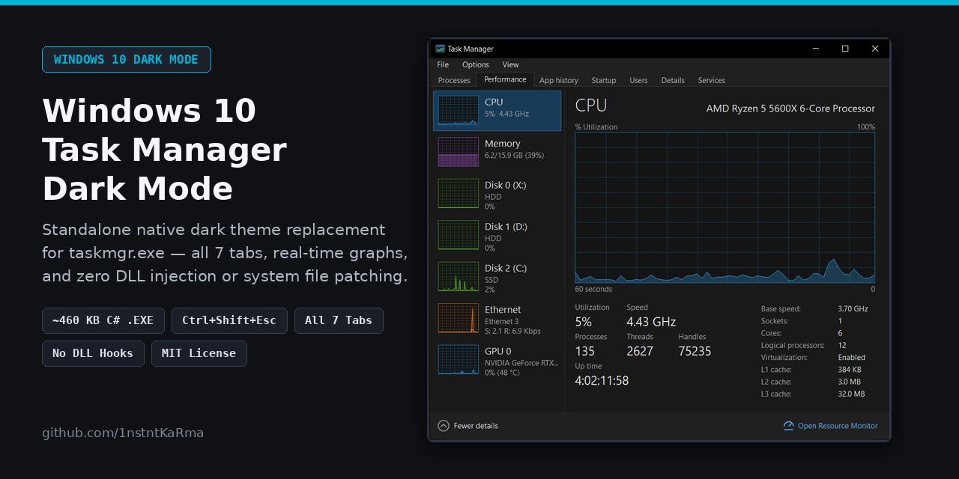Click the Handles value '75235'
Image resolution: width=959 pixels, height=479 pixels.
(695, 351)
